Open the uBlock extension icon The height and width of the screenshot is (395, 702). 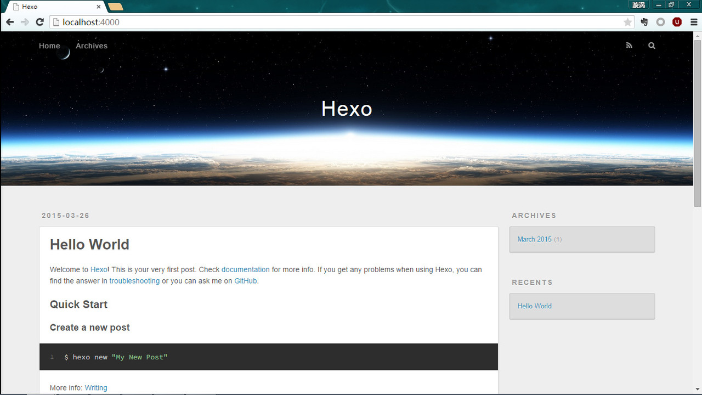[x=677, y=22]
